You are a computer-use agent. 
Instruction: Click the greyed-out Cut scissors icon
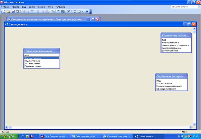click(x=38, y=12)
